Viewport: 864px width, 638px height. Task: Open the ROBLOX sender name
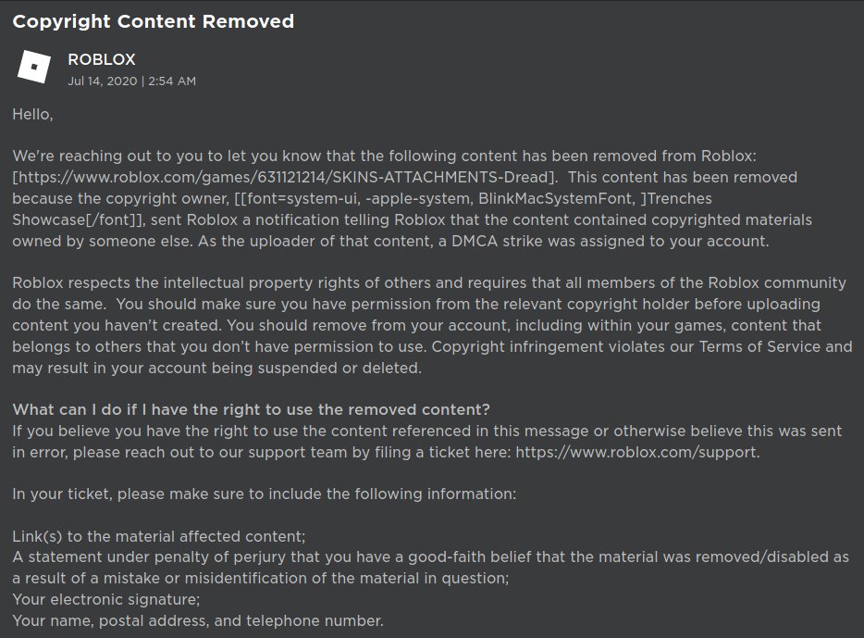tap(101, 59)
